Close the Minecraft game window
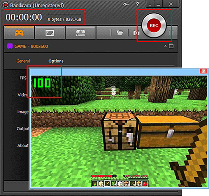The height and width of the screenshot is (196, 209). (203, 71)
